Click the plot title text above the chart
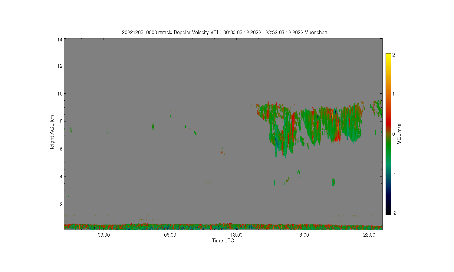Viewport: 454px width, 272px height. (224, 32)
